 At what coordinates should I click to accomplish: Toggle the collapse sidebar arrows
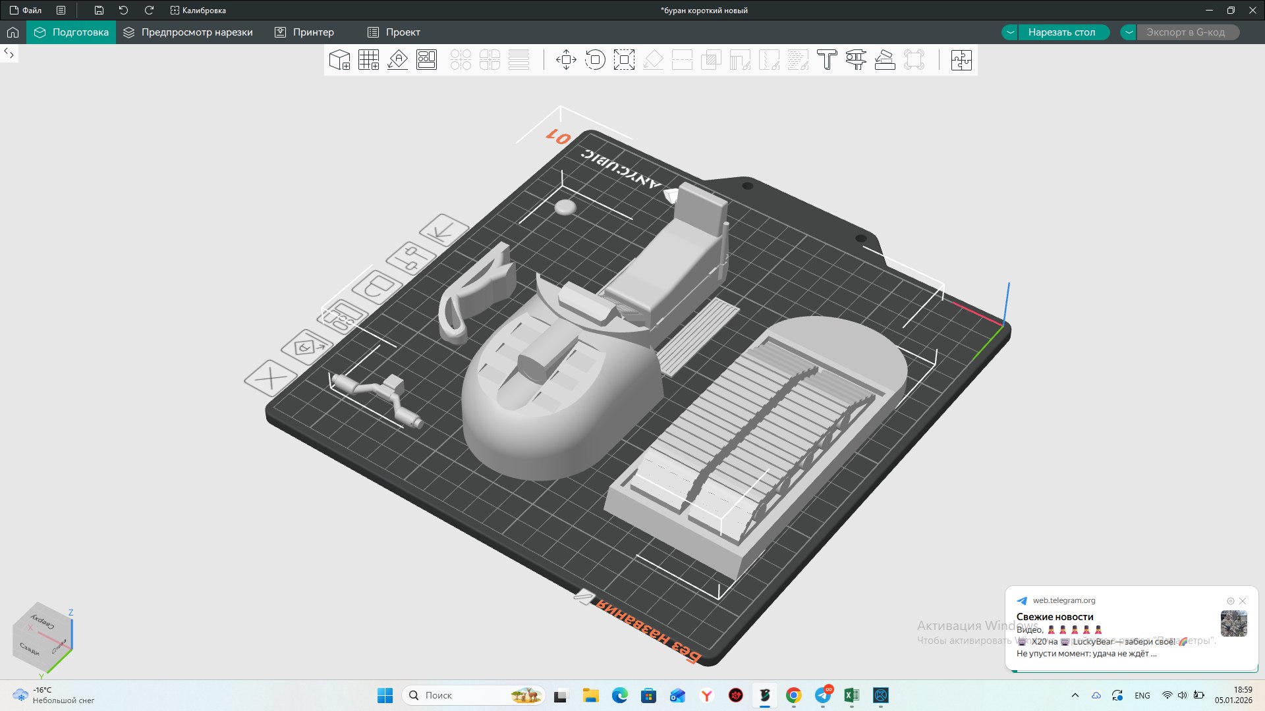coord(9,53)
